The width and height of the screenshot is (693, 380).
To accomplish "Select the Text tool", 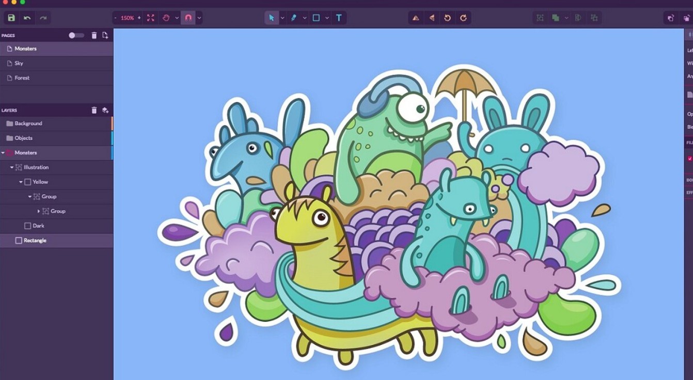I will pos(339,18).
